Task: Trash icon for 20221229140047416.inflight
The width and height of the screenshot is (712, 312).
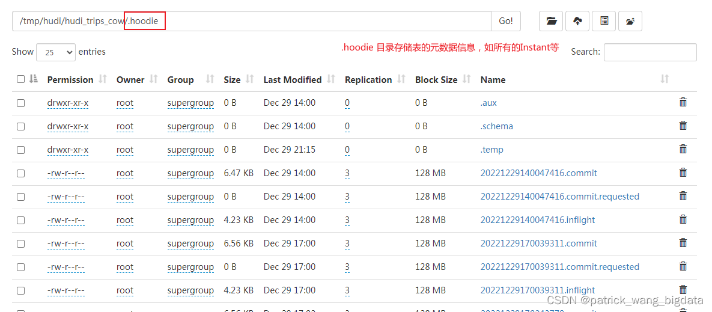Action: click(683, 219)
